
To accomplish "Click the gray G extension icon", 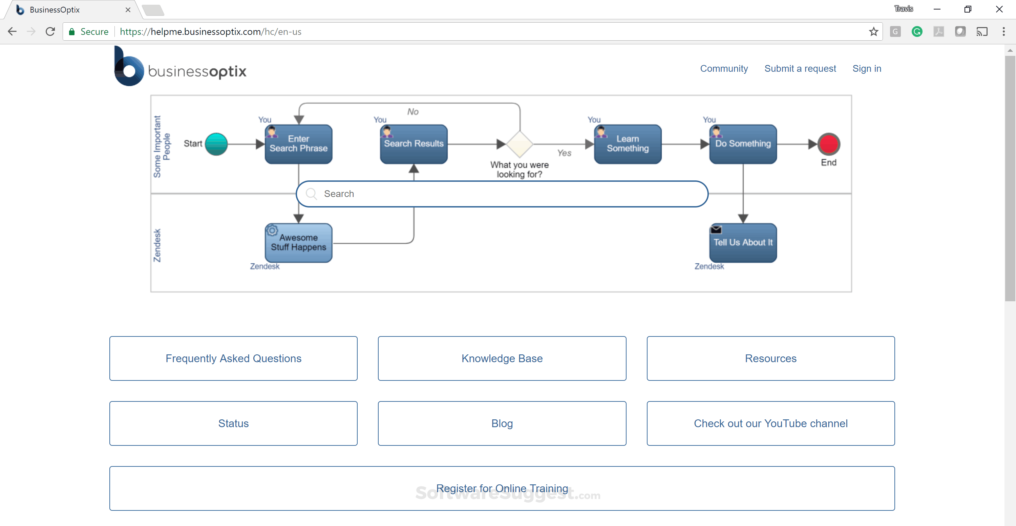I will (x=895, y=31).
